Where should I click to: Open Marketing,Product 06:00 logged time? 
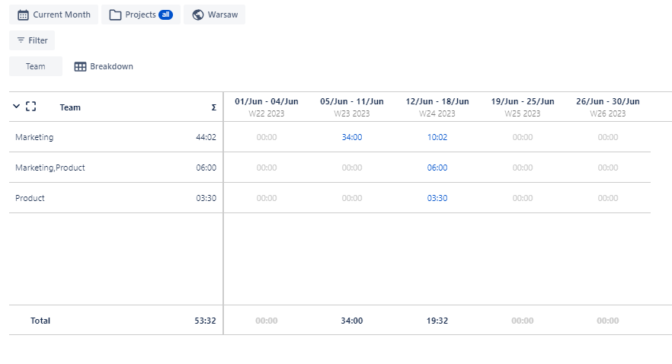pos(437,168)
